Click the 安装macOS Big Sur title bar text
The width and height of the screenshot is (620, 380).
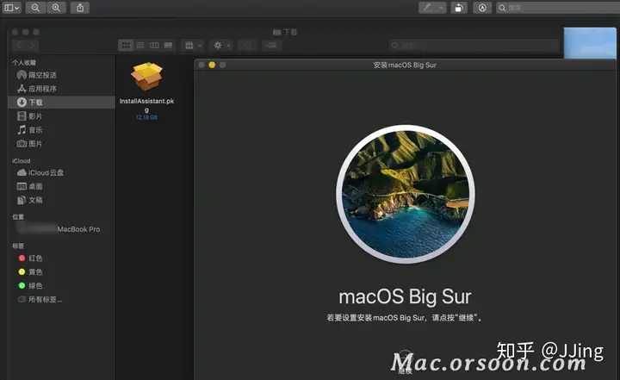click(x=405, y=65)
